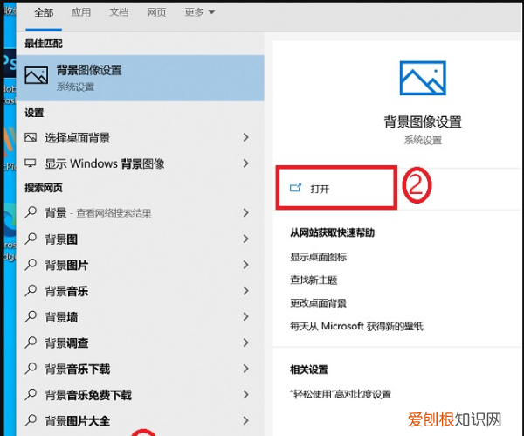Open the 背景图像设置 best match result

(x=140, y=78)
